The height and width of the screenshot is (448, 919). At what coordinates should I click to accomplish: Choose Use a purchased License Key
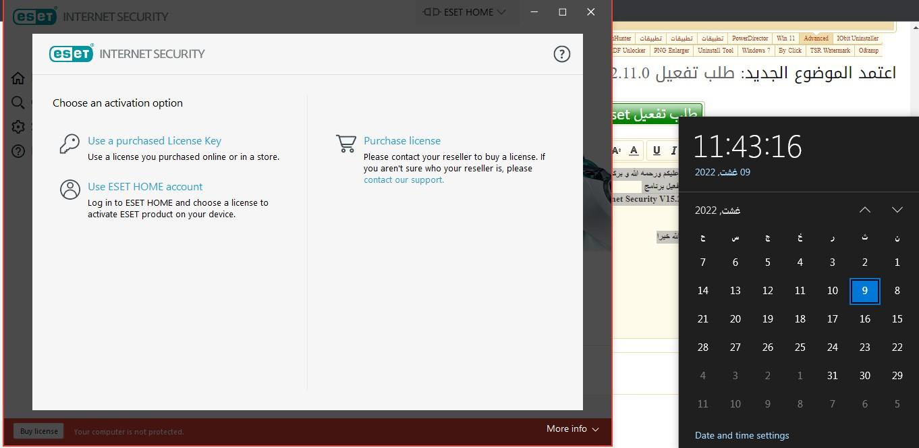[x=155, y=141]
